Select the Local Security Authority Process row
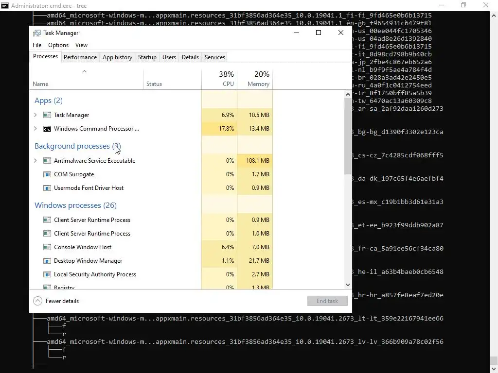This screenshot has width=498, height=373. click(151, 274)
